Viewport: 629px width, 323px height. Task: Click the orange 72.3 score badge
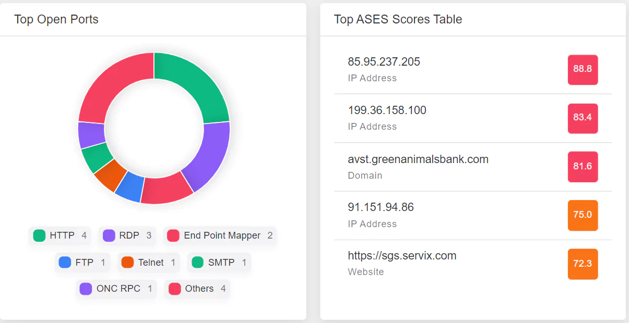click(x=583, y=264)
